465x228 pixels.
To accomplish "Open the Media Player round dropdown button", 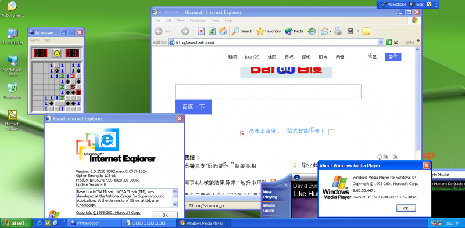I will tap(297, 178).
